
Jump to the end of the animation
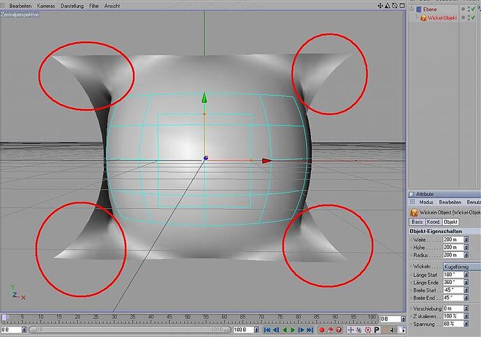310,330
